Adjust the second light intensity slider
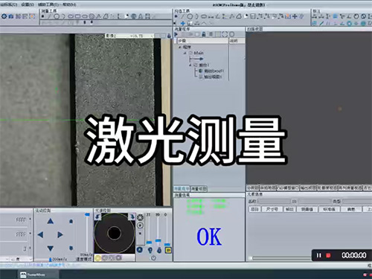The width and height of the screenshot is (372, 279). pos(158,229)
